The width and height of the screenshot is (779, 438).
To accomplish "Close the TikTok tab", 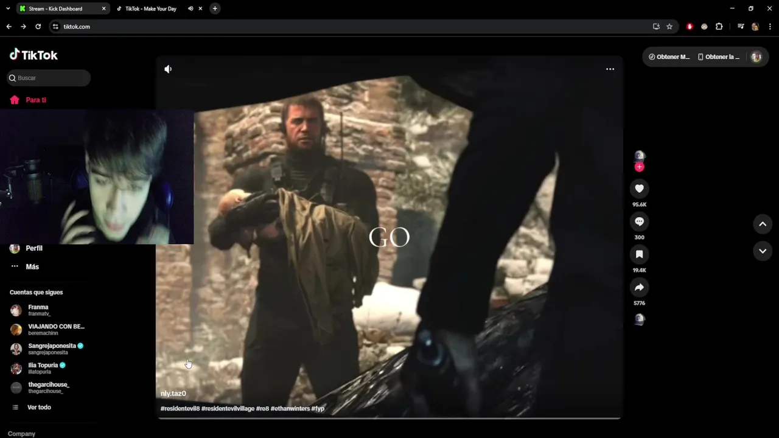I will point(200,9).
